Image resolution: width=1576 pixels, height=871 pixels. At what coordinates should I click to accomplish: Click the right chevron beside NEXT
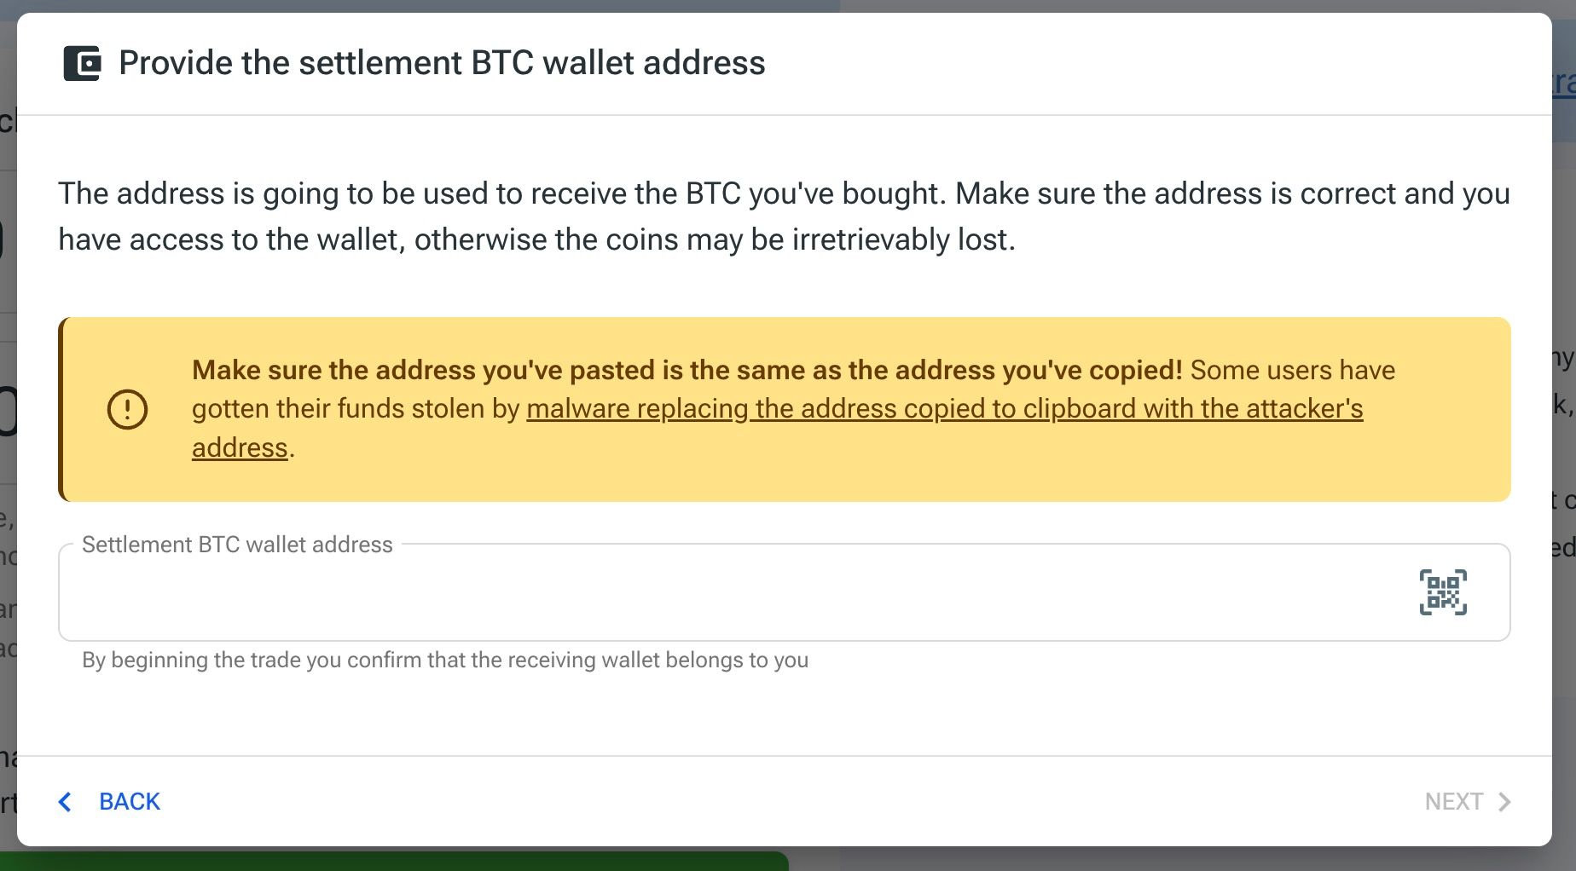(x=1504, y=802)
